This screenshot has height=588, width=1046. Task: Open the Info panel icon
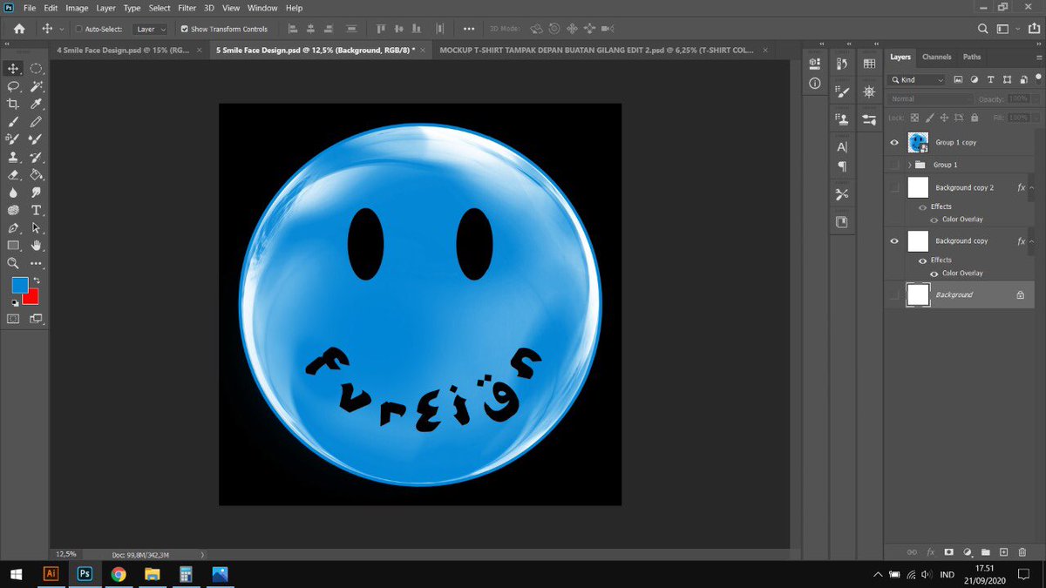pyautogui.click(x=815, y=84)
